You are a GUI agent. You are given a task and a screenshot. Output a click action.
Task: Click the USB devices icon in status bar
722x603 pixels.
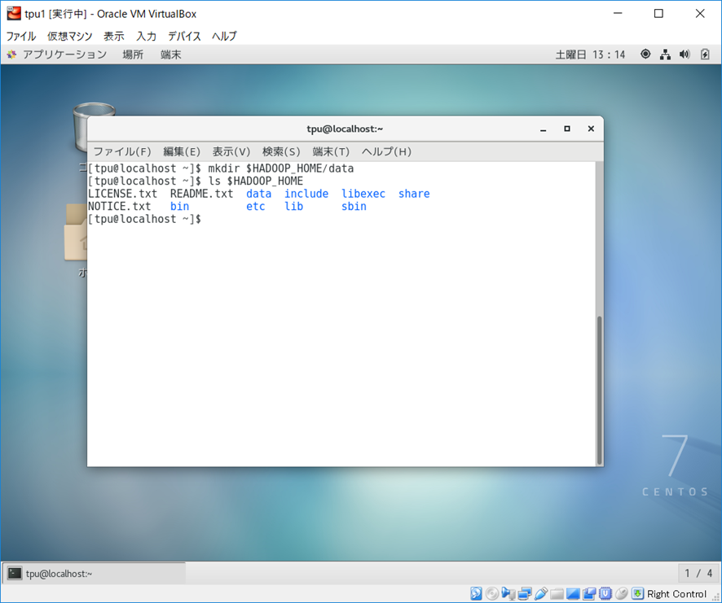tap(541, 594)
